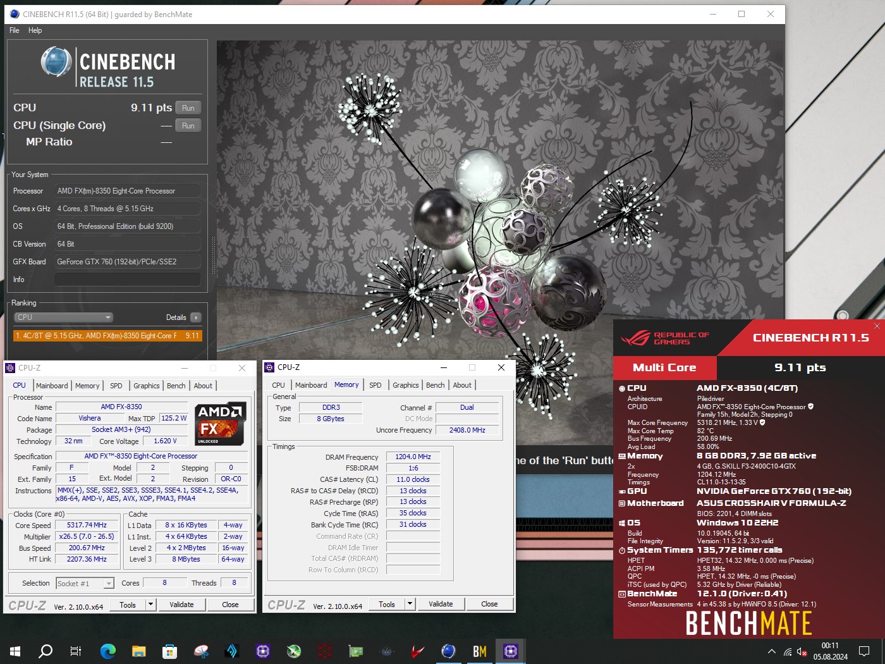Viewport: 885px width, 664px height.
Task: Click Close button in left CPU-Z window
Action: tap(230, 605)
